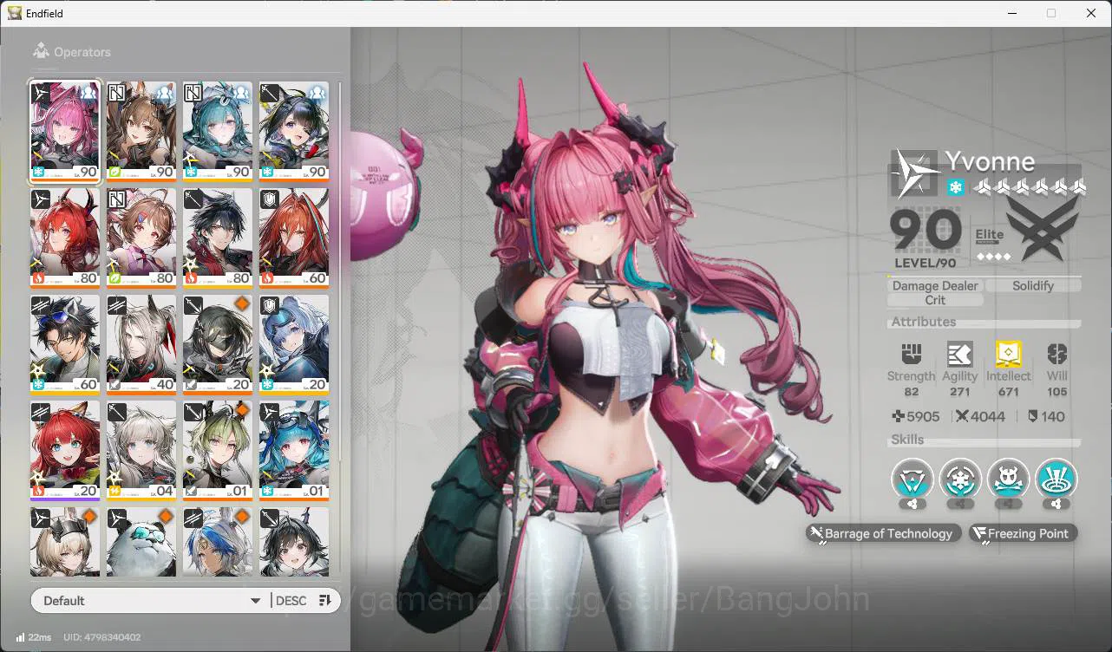Viewport: 1112px width, 652px height.
Task: Click the node badge under the snowflake skill
Action: pyautogui.click(x=960, y=504)
